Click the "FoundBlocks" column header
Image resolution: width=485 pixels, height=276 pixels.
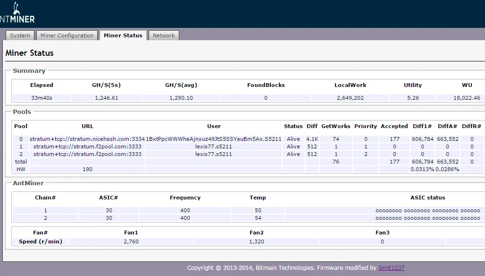[x=266, y=85]
